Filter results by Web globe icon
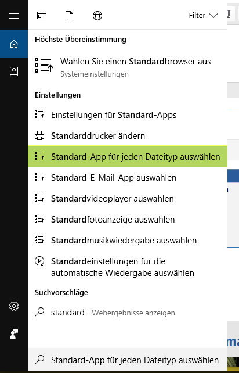 click(97, 16)
